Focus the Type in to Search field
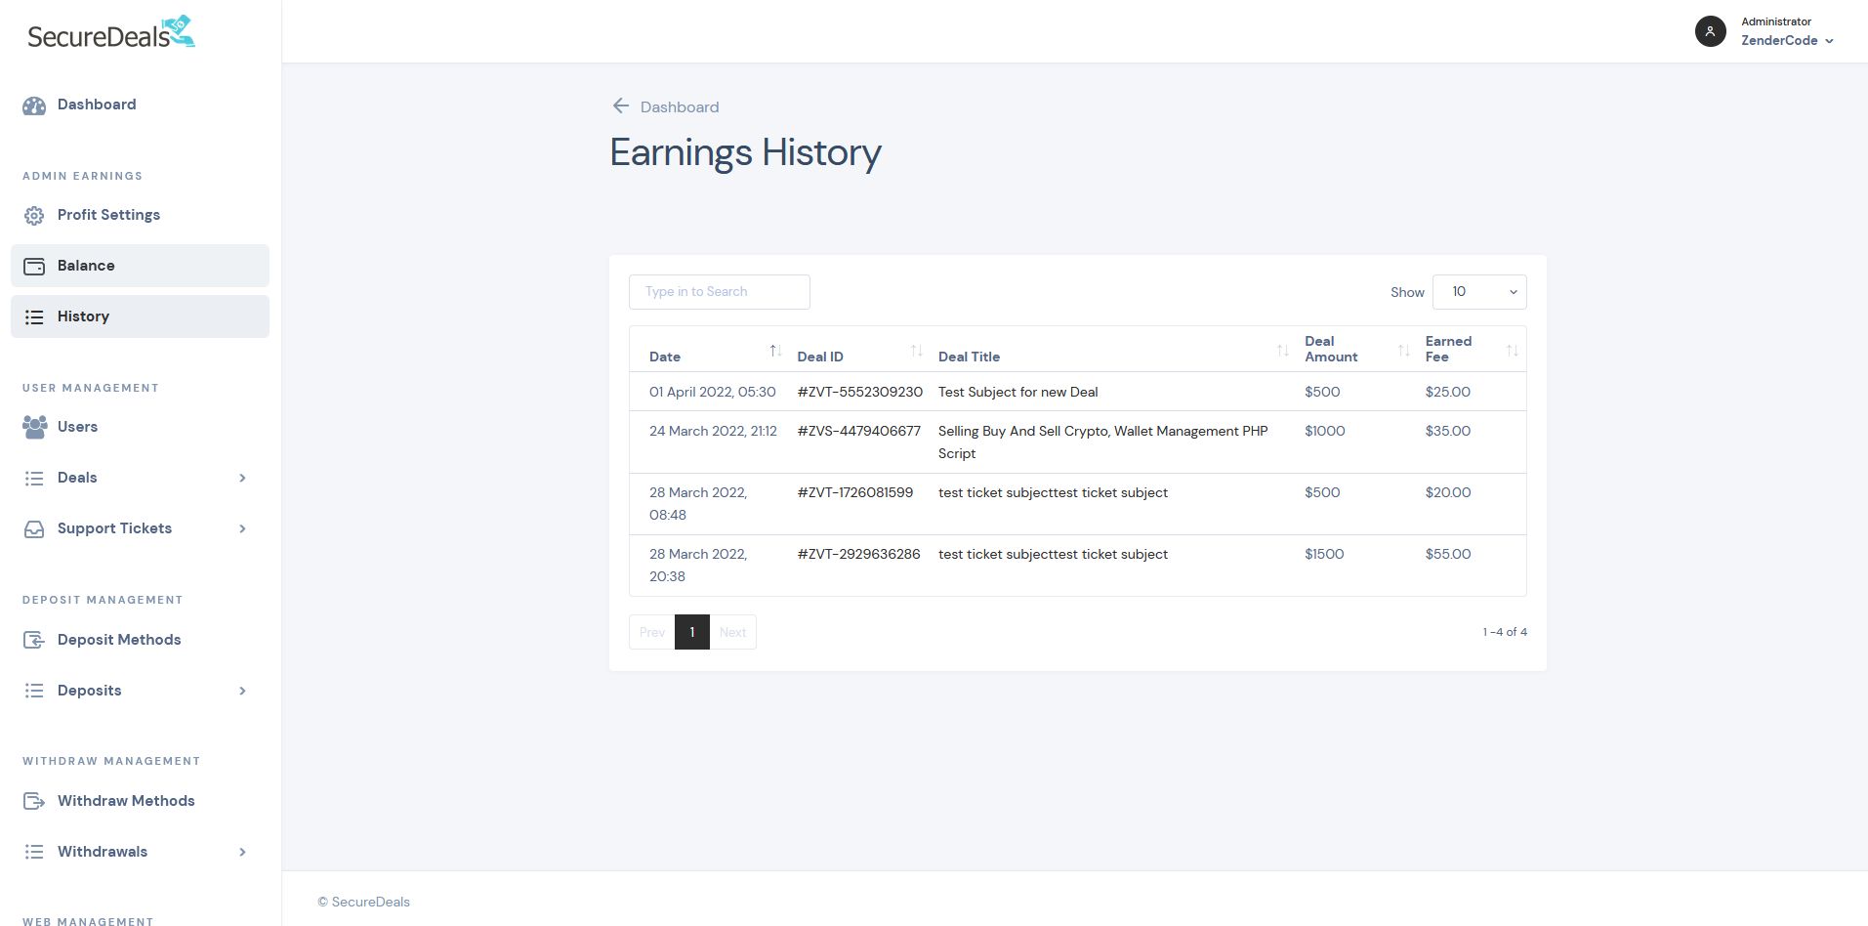The image size is (1868, 926). click(x=719, y=292)
